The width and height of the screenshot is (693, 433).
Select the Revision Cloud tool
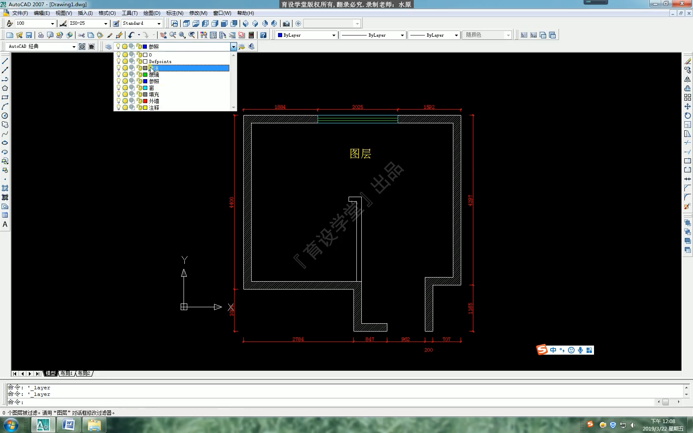[5, 125]
